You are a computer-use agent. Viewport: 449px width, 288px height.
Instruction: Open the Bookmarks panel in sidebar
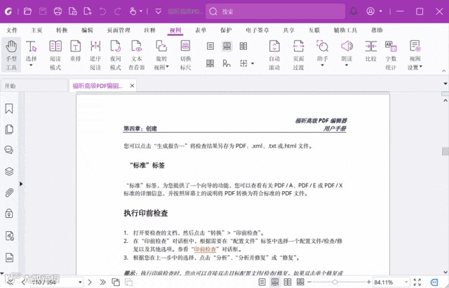(9, 109)
